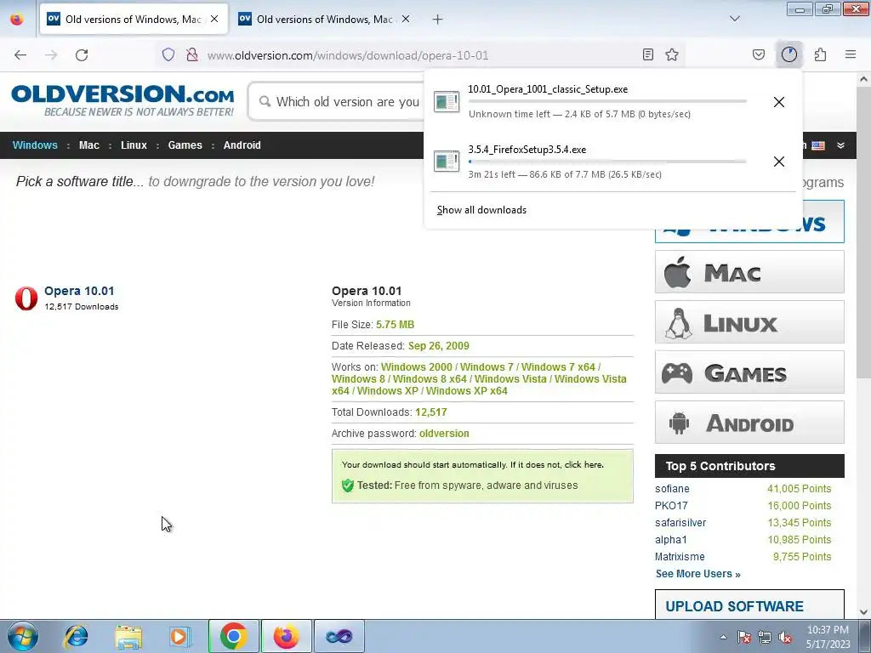The image size is (871, 653).
Task: Open the Action Center flag tray icon
Action: [744, 637]
